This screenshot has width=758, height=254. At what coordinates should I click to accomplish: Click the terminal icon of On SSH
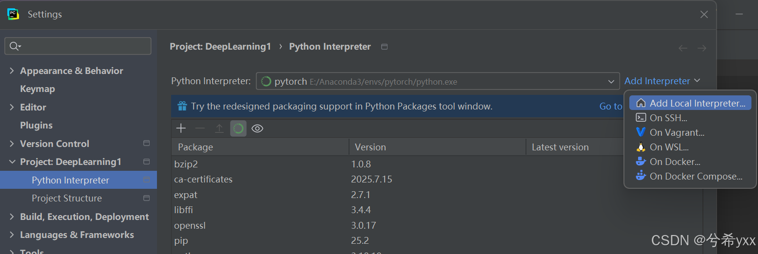(x=641, y=118)
